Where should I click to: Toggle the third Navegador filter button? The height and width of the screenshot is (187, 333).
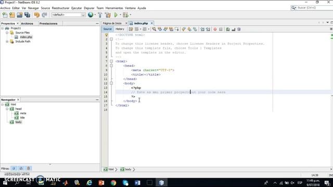(29, 168)
